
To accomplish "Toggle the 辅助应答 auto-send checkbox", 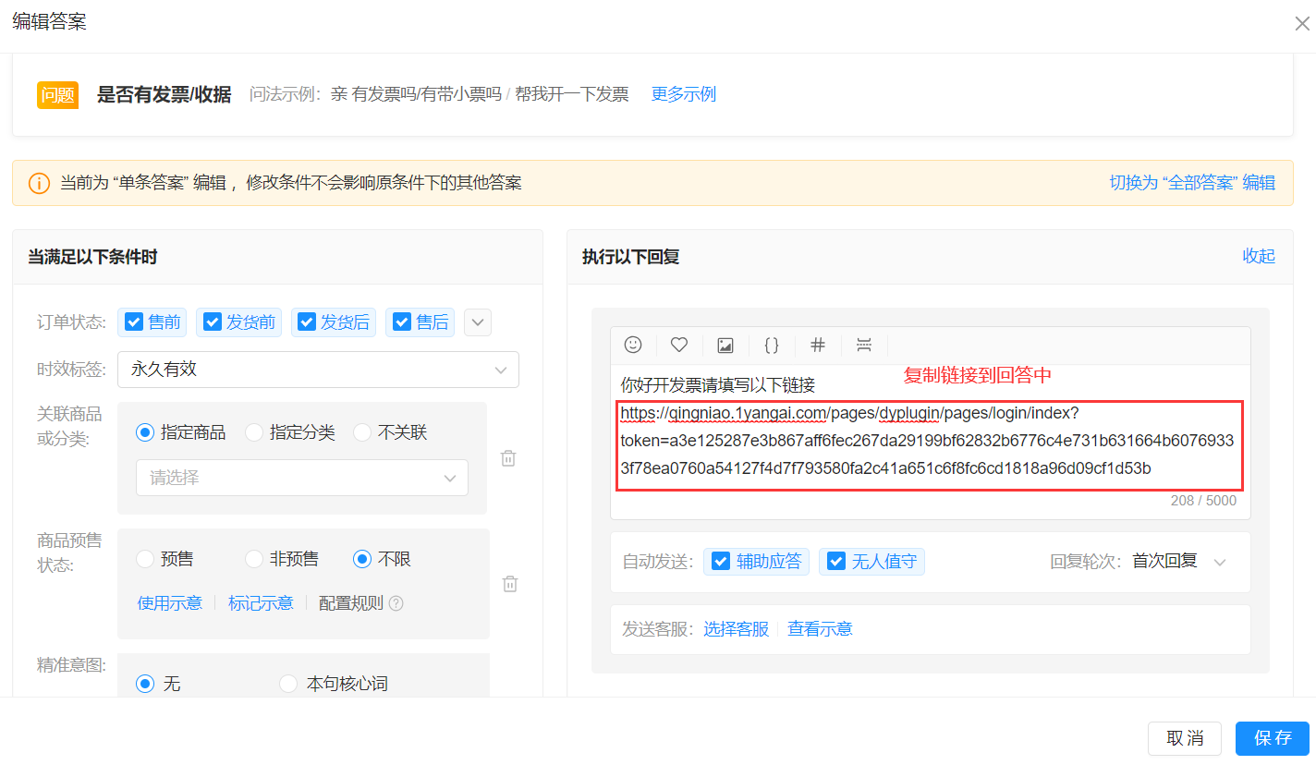I will click(x=721, y=561).
